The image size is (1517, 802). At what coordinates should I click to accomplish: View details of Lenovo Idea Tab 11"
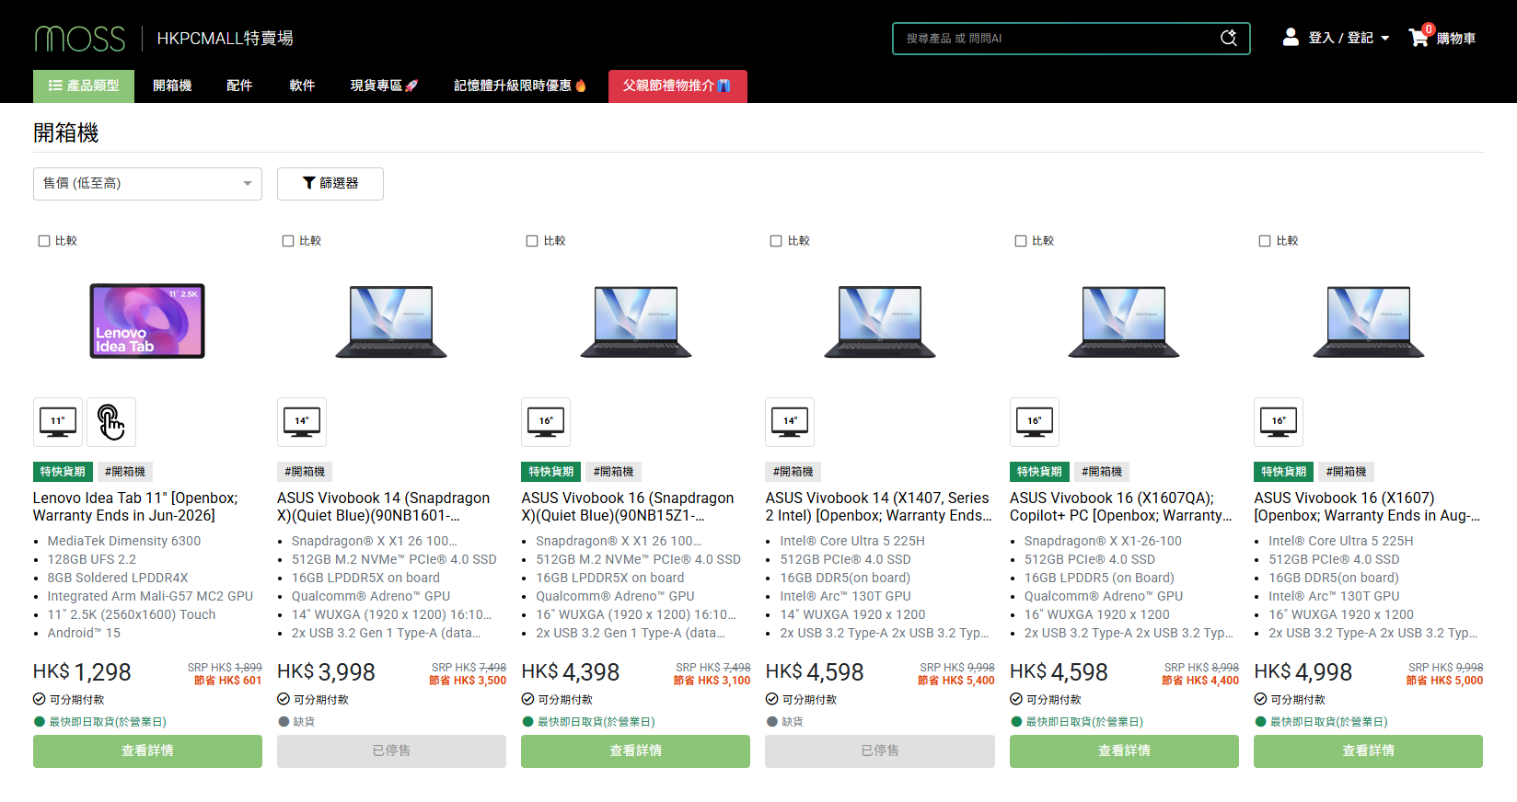pyautogui.click(x=147, y=751)
